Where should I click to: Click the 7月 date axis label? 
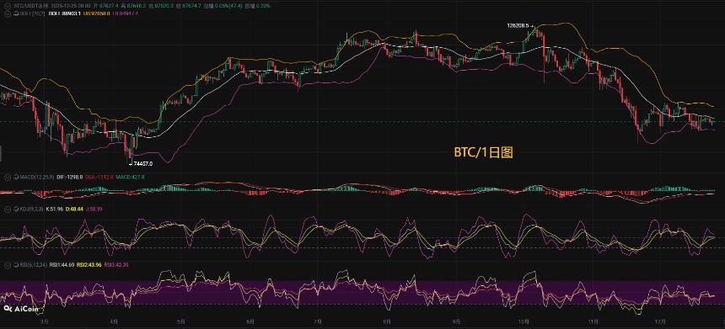317,321
